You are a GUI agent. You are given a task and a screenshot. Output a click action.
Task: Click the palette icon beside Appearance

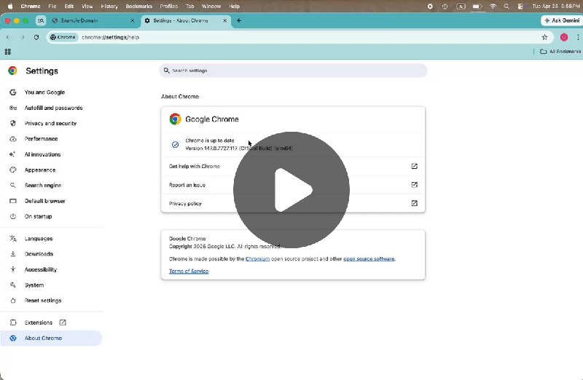point(13,170)
